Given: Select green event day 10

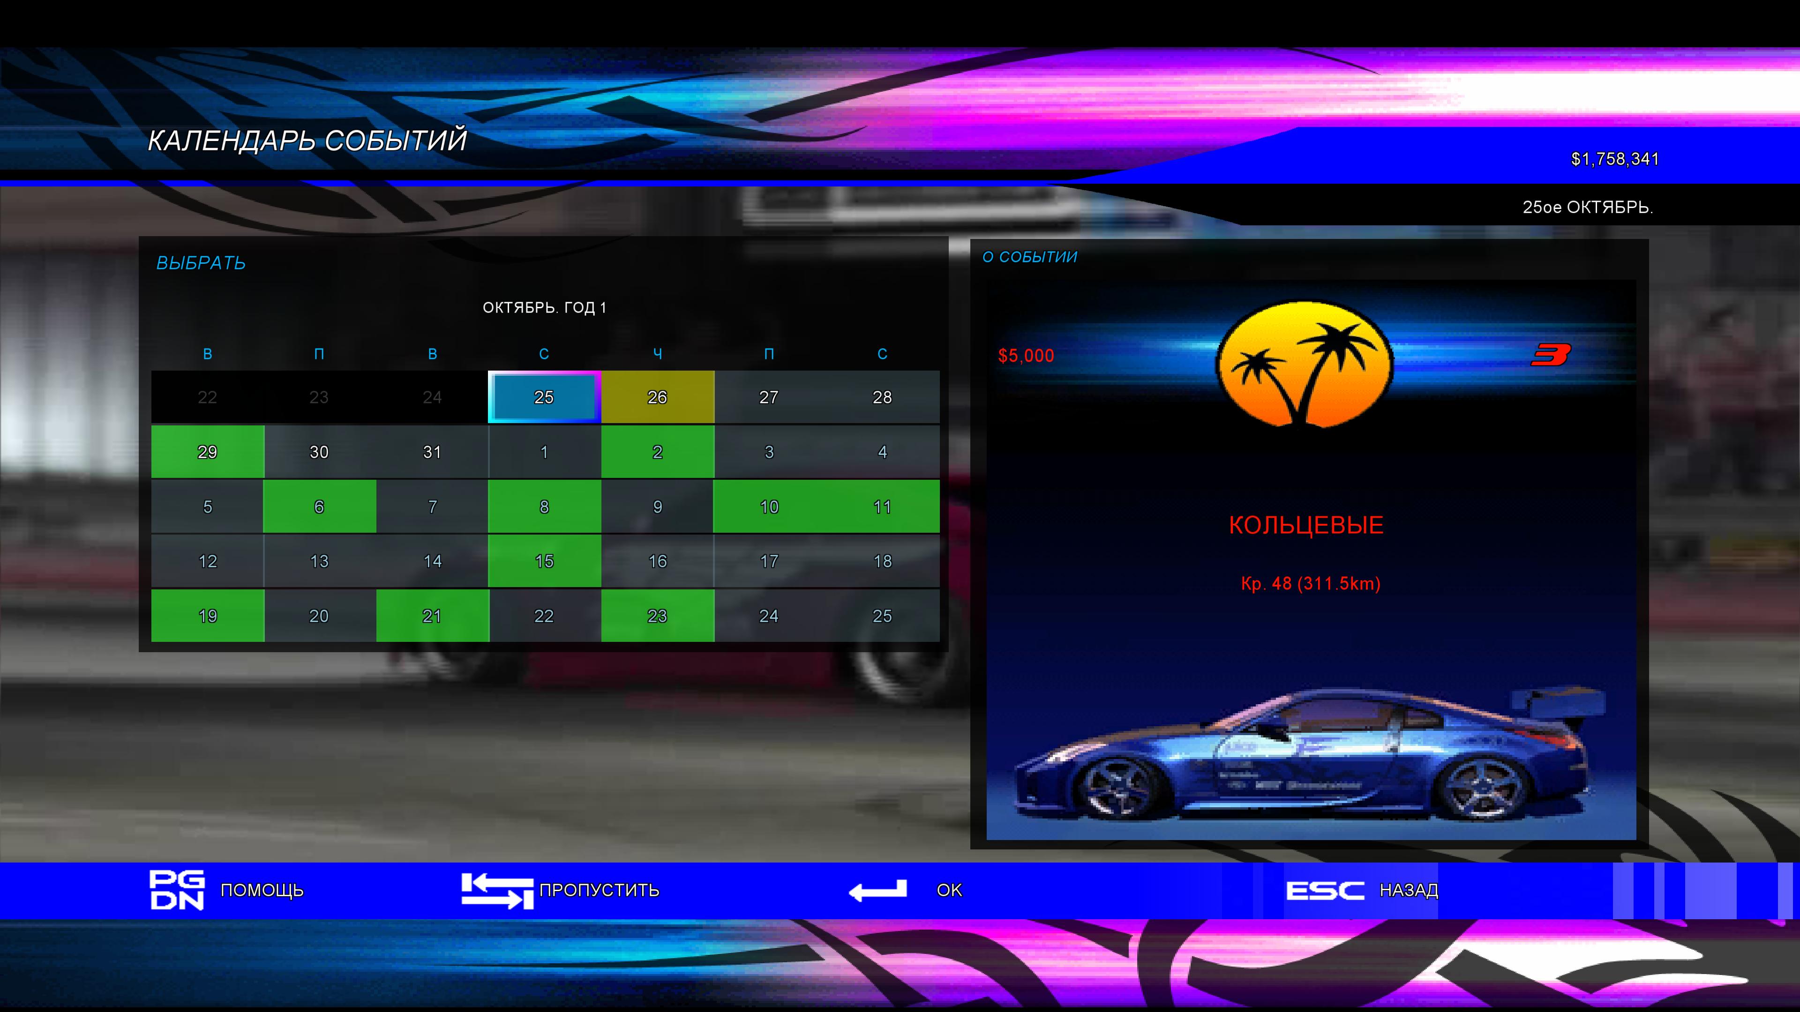Looking at the screenshot, I should pyautogui.click(x=769, y=506).
